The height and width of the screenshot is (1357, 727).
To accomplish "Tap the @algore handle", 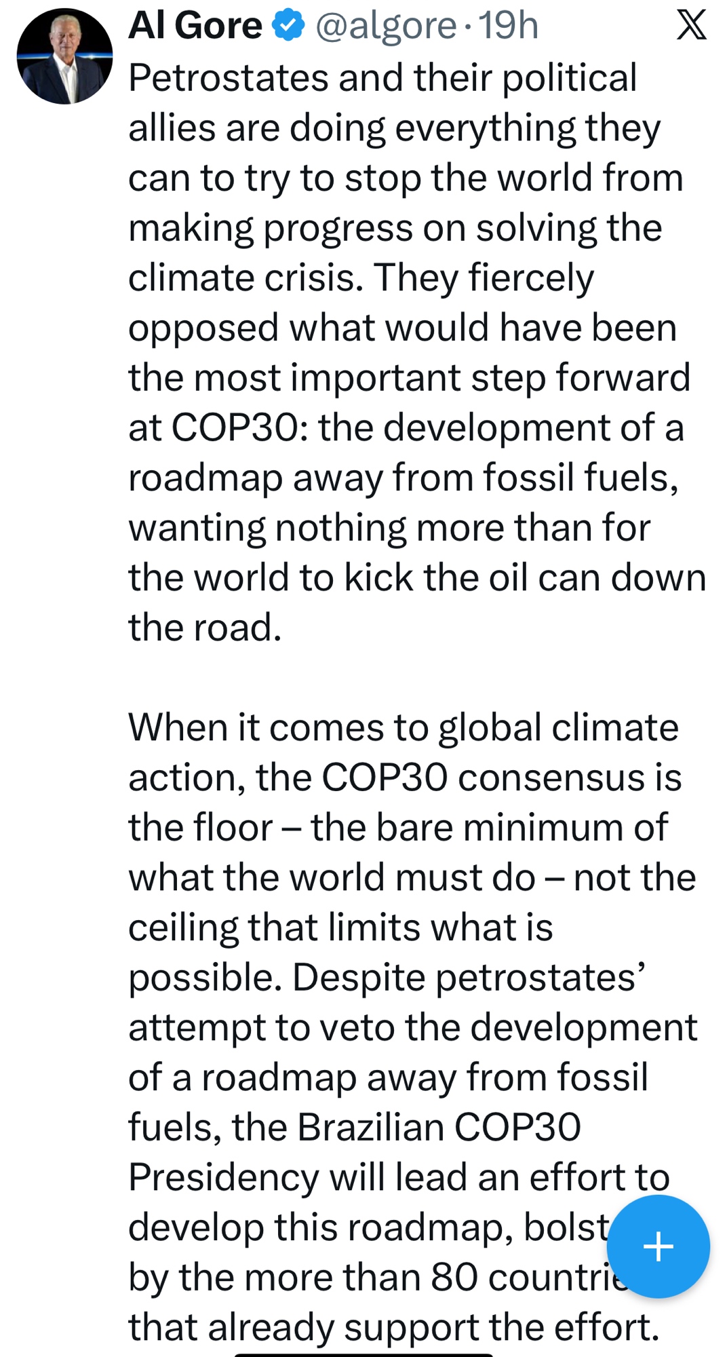I will [386, 26].
